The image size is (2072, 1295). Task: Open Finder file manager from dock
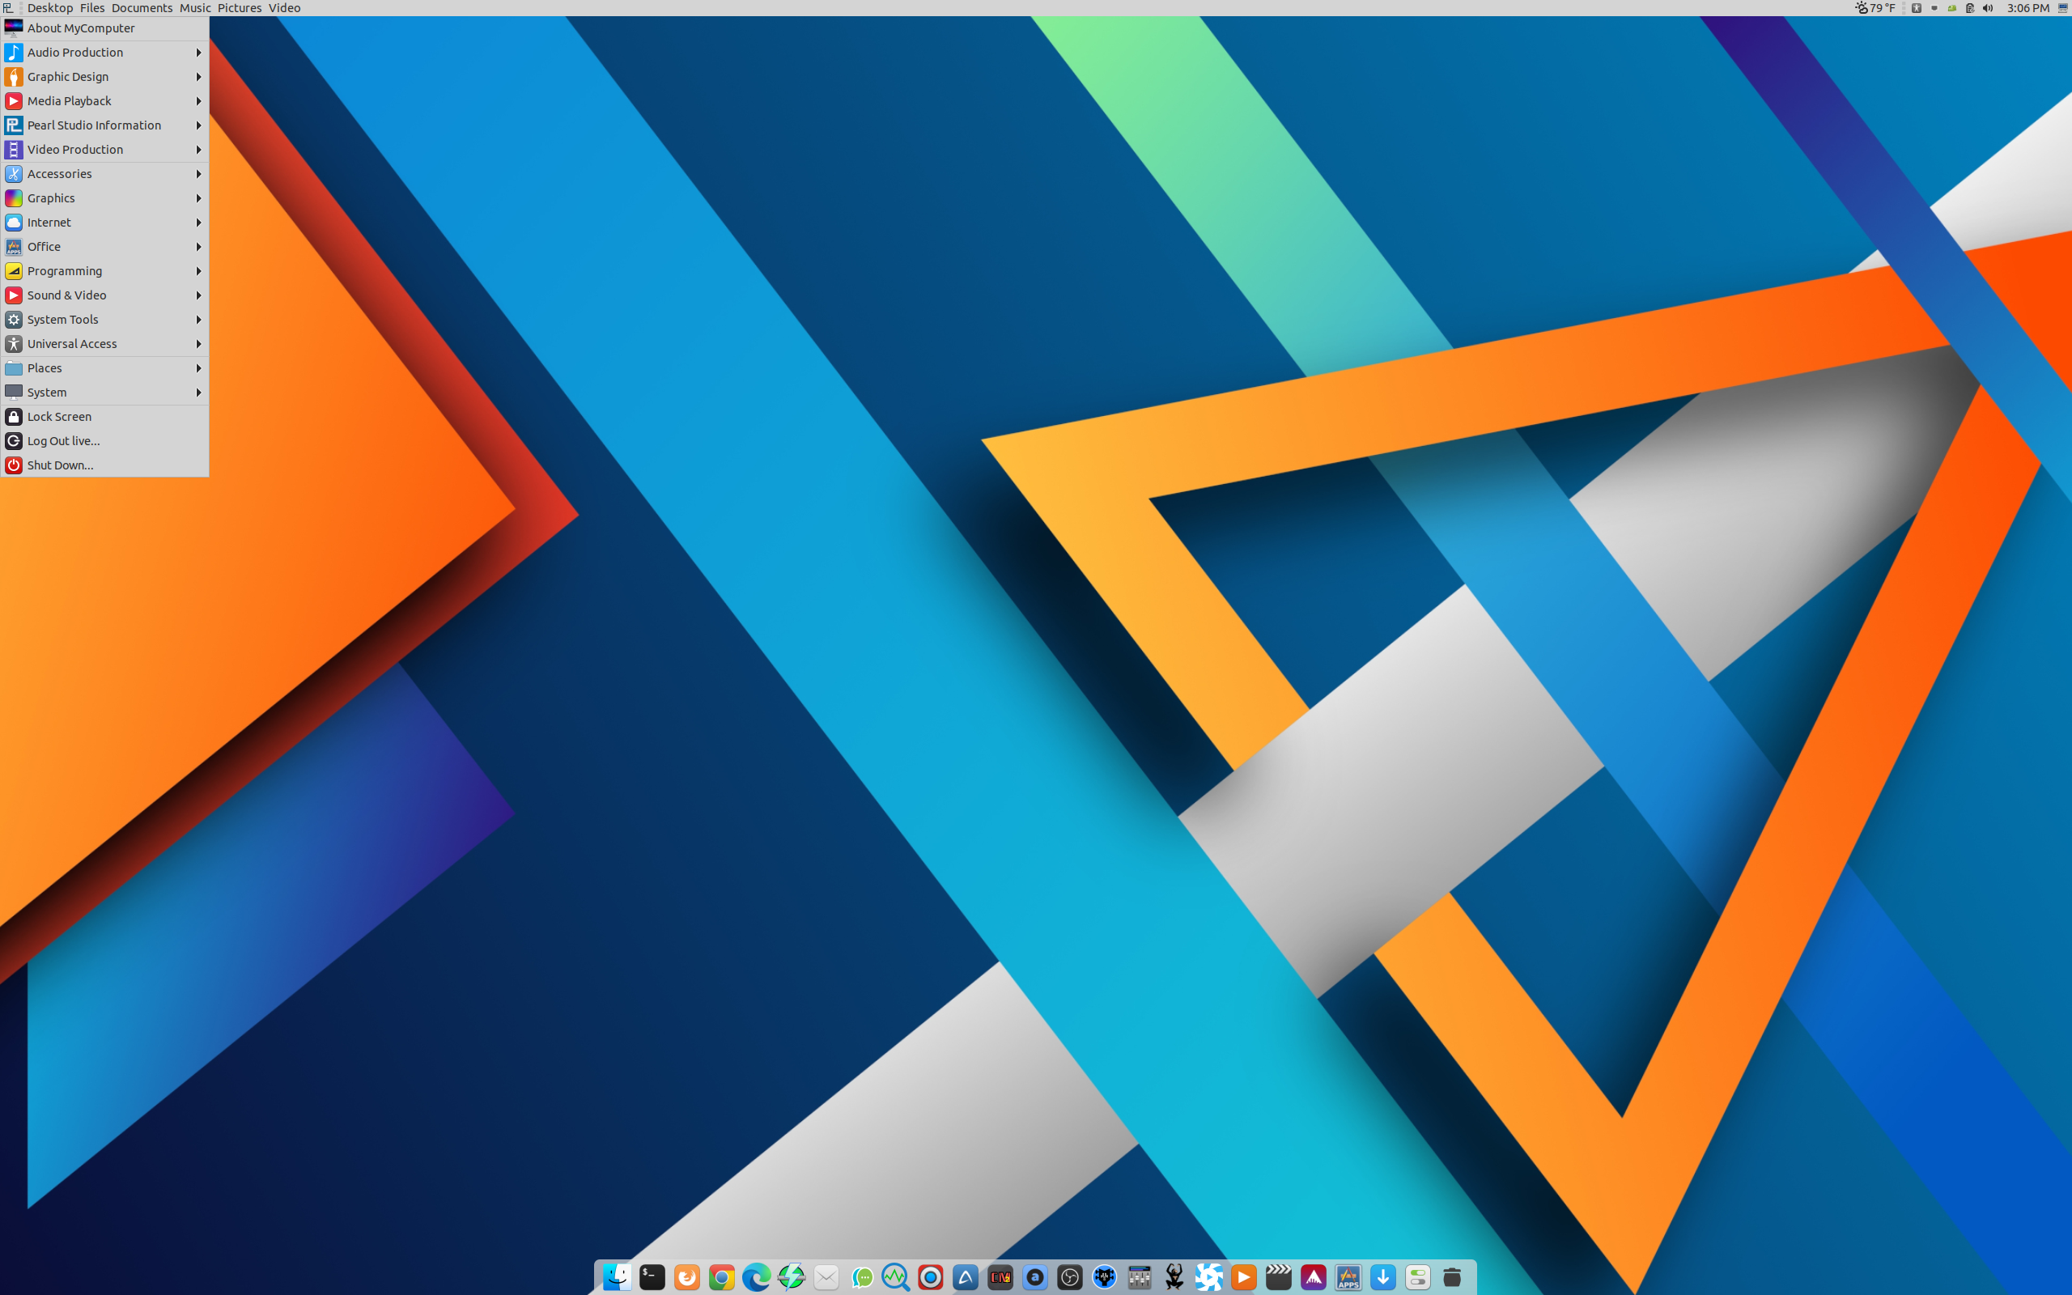pos(617,1277)
